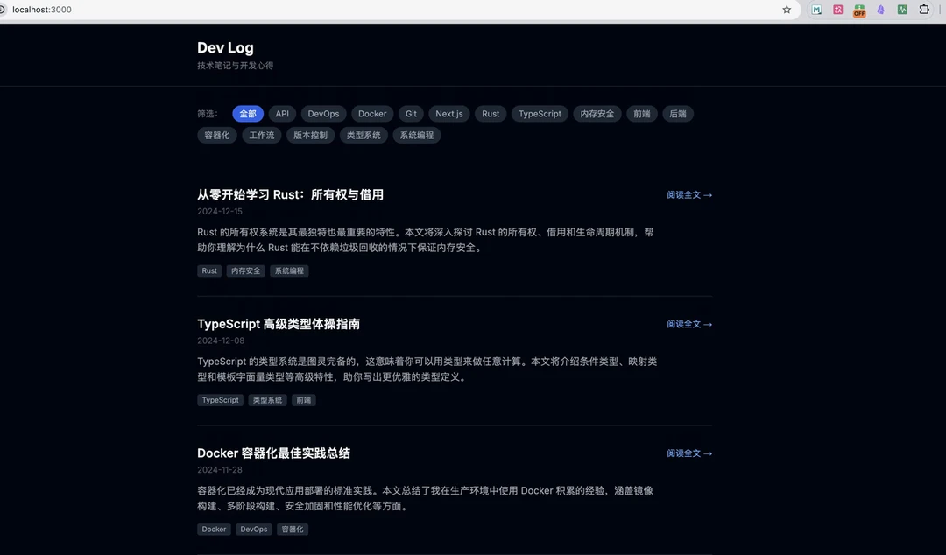Select the 全部 filter chip

click(248, 114)
